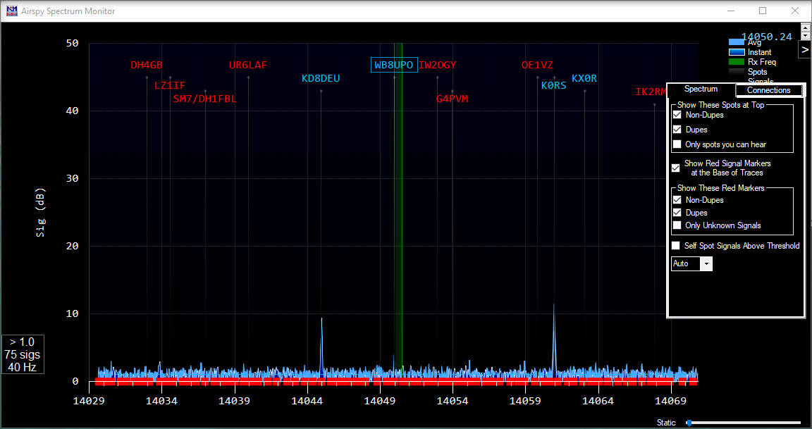
Task: Click the Static slider handle
Action: coord(689,423)
